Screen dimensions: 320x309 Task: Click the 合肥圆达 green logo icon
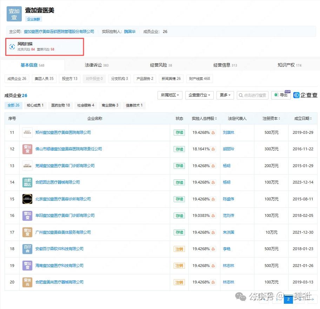[27, 182]
